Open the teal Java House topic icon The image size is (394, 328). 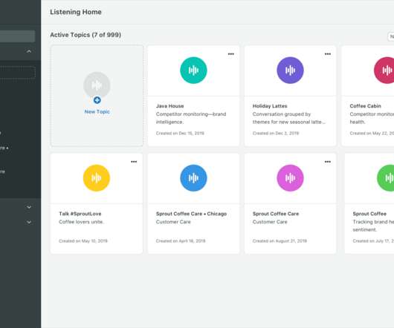click(193, 70)
